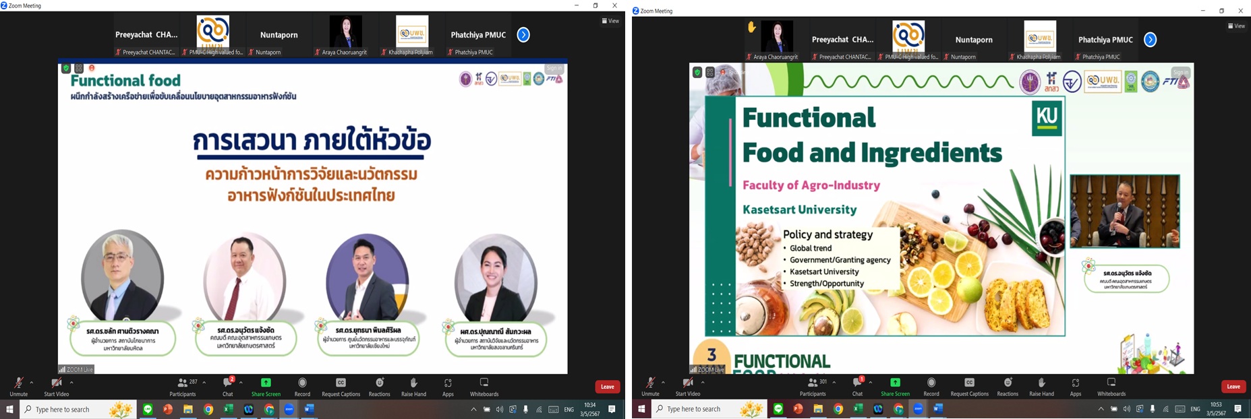Leave the meeting in left Zoom window
The image size is (1251, 419).
tap(608, 387)
